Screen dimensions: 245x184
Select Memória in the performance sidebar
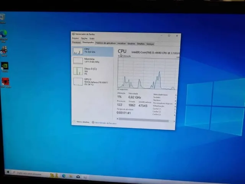[93, 61]
